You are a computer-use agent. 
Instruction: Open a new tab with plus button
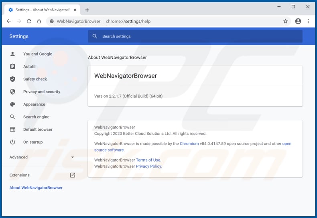click(x=87, y=10)
